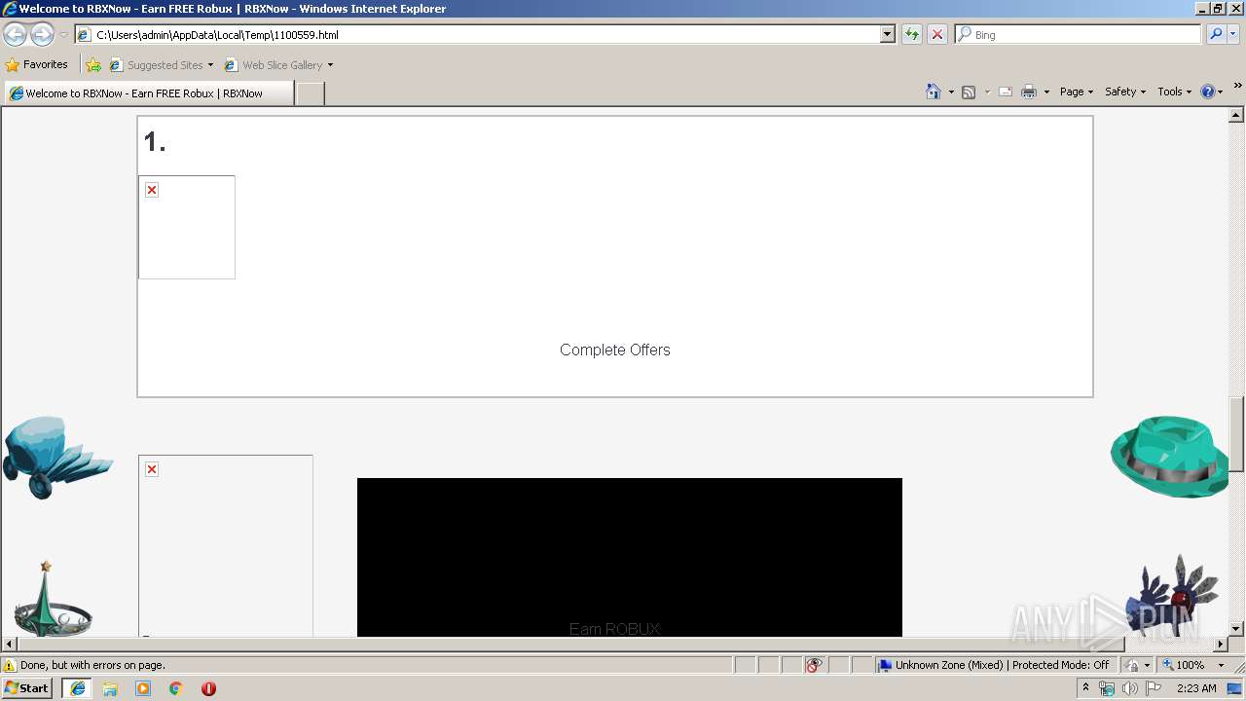Click the Earn ROBUX caption
1246x701 pixels.
(x=615, y=629)
